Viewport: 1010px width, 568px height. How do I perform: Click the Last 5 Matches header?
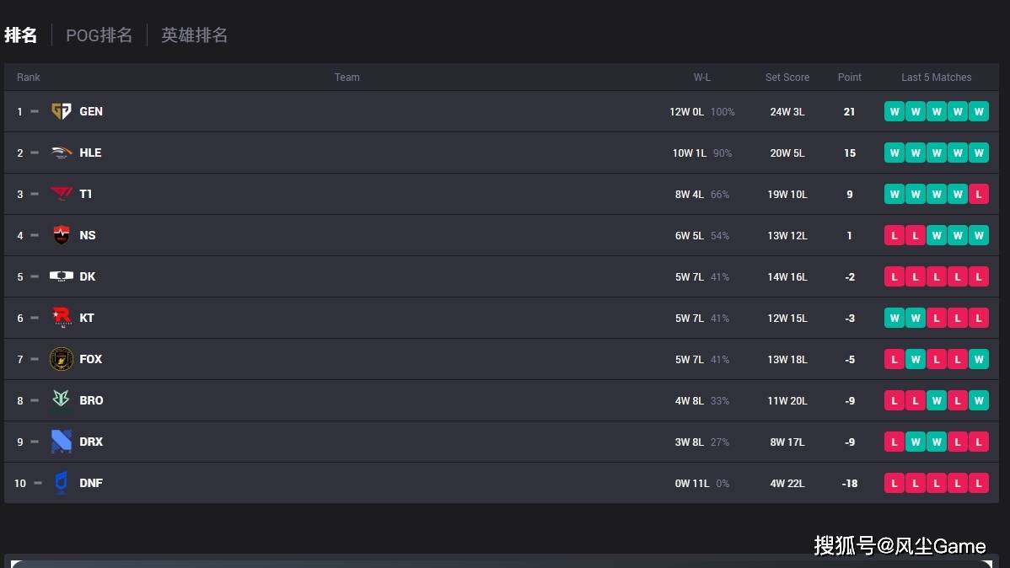click(x=937, y=78)
